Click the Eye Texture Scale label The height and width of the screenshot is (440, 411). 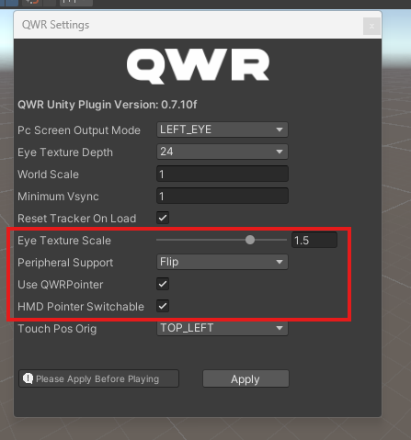pyautogui.click(x=64, y=241)
